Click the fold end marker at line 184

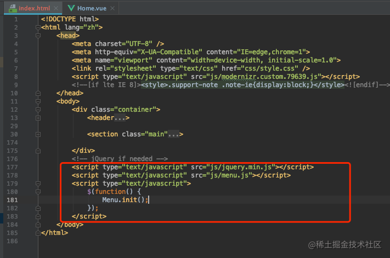tap(38, 225)
